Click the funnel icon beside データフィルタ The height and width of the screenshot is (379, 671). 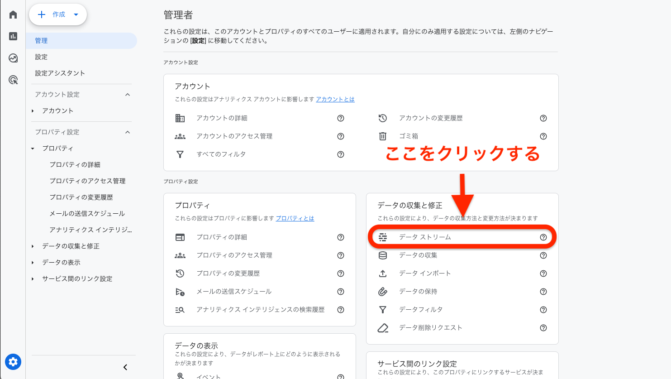point(383,310)
